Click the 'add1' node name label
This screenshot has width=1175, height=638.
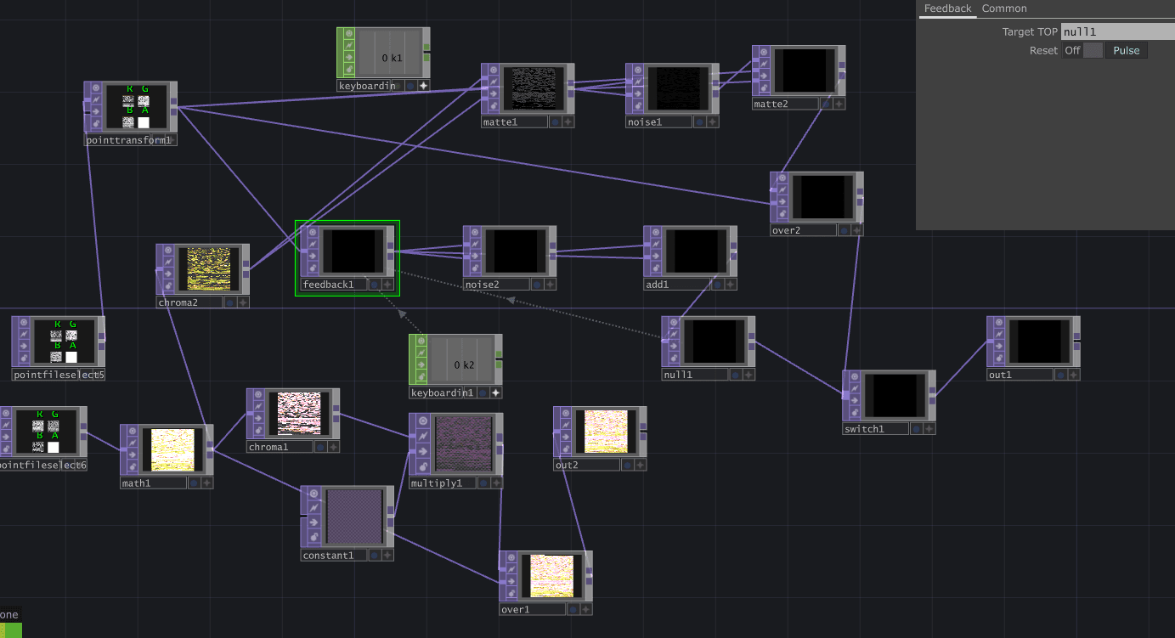pyautogui.click(x=677, y=285)
